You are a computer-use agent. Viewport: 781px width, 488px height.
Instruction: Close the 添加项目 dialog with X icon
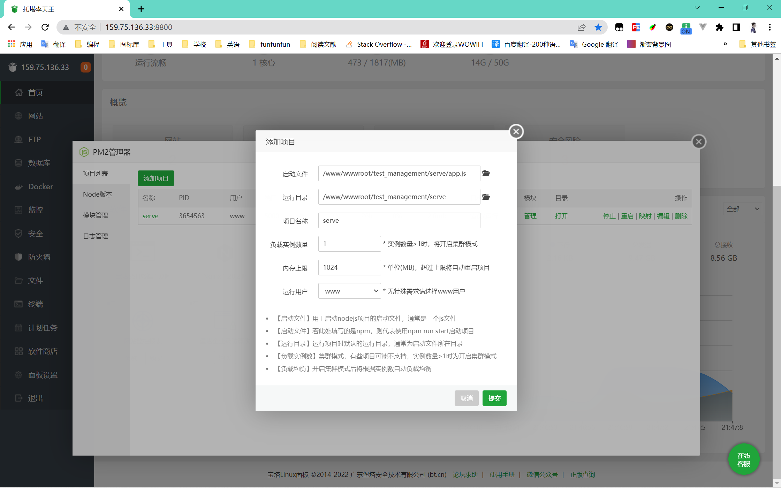click(516, 132)
